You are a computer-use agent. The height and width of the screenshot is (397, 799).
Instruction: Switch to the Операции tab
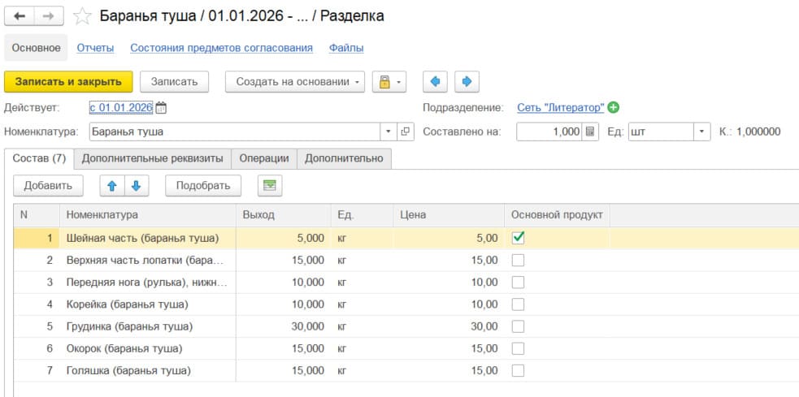click(x=264, y=158)
